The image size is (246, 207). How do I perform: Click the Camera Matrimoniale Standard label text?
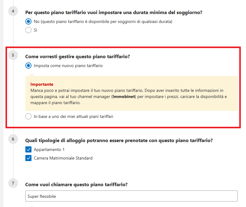point(63,158)
